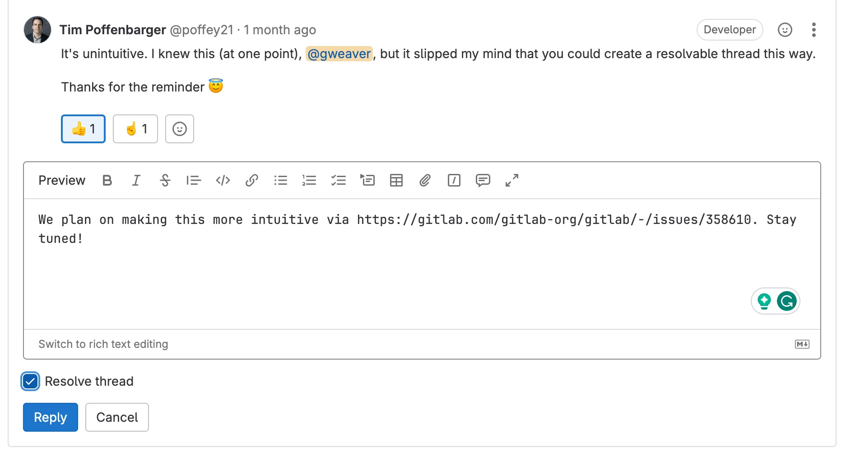Viewport: 846px width, 456px height.
Task: Toggle the thumbs-up reaction
Action: pyautogui.click(x=83, y=129)
